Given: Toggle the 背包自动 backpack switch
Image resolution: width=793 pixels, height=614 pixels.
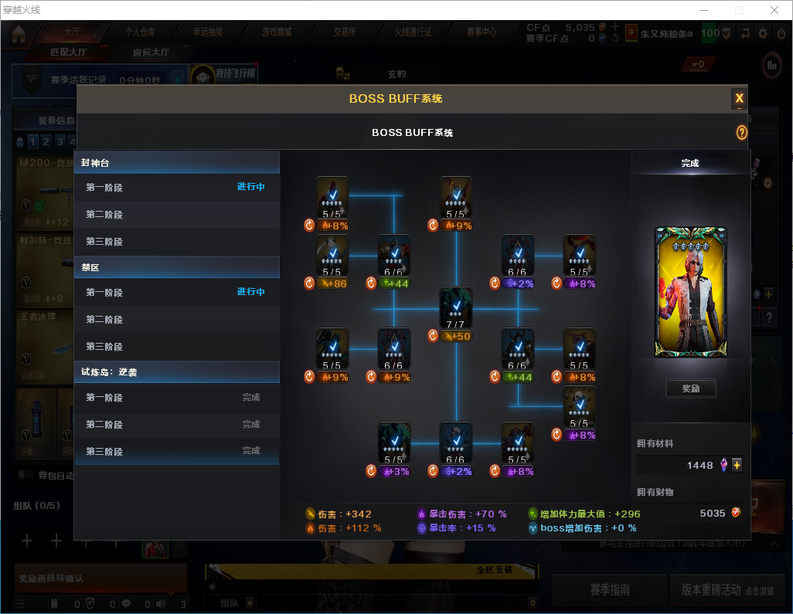Looking at the screenshot, I should click(x=26, y=474).
